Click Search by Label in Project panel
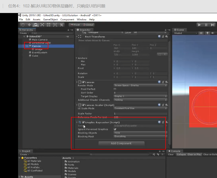This screenshot has width=217, height=178. pos(158,154)
